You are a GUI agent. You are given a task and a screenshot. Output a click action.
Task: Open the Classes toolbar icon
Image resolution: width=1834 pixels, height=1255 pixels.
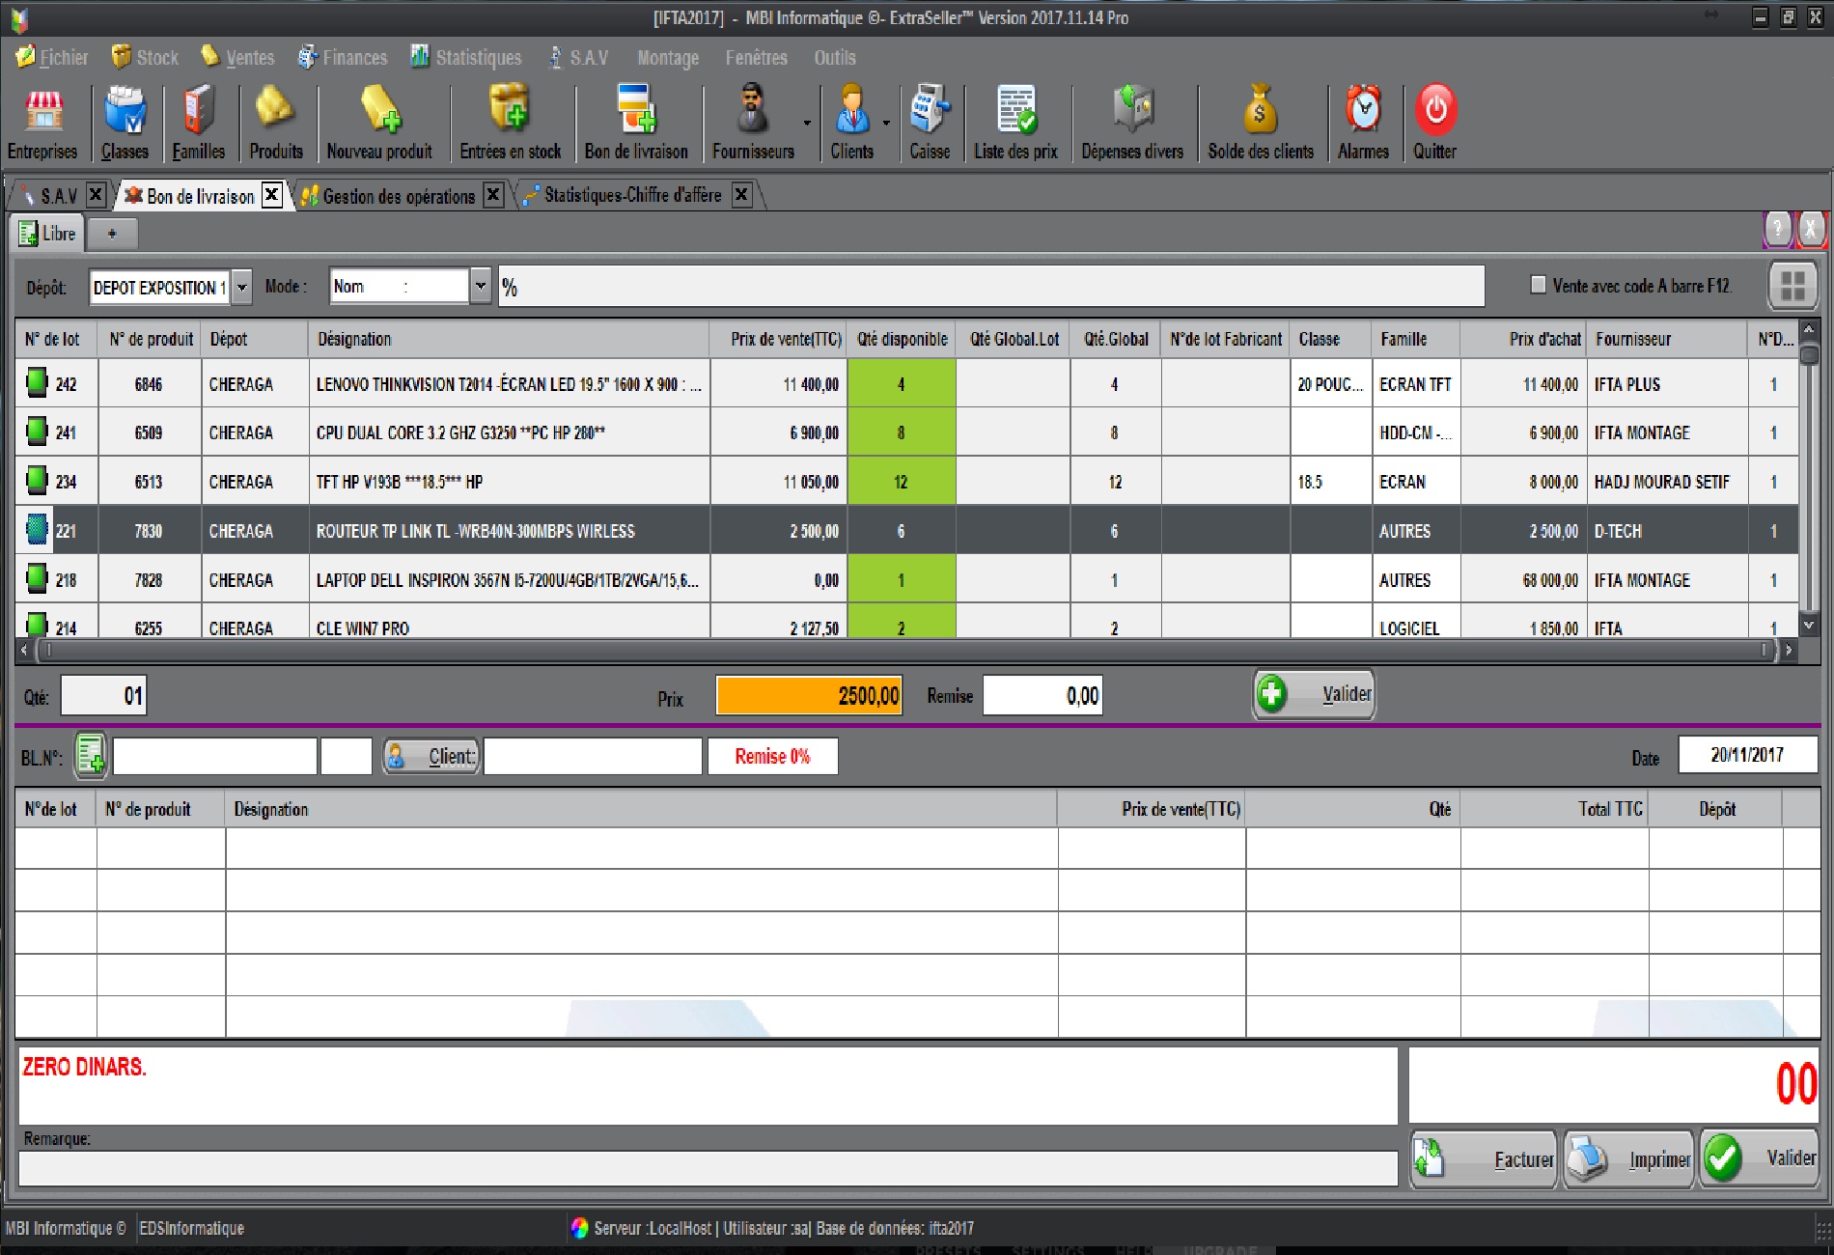click(x=125, y=123)
